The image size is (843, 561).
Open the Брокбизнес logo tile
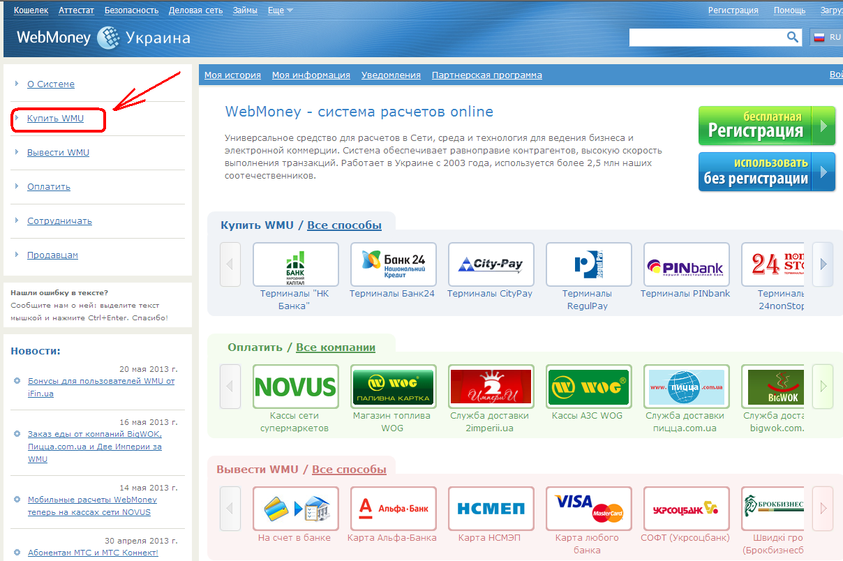click(x=773, y=509)
